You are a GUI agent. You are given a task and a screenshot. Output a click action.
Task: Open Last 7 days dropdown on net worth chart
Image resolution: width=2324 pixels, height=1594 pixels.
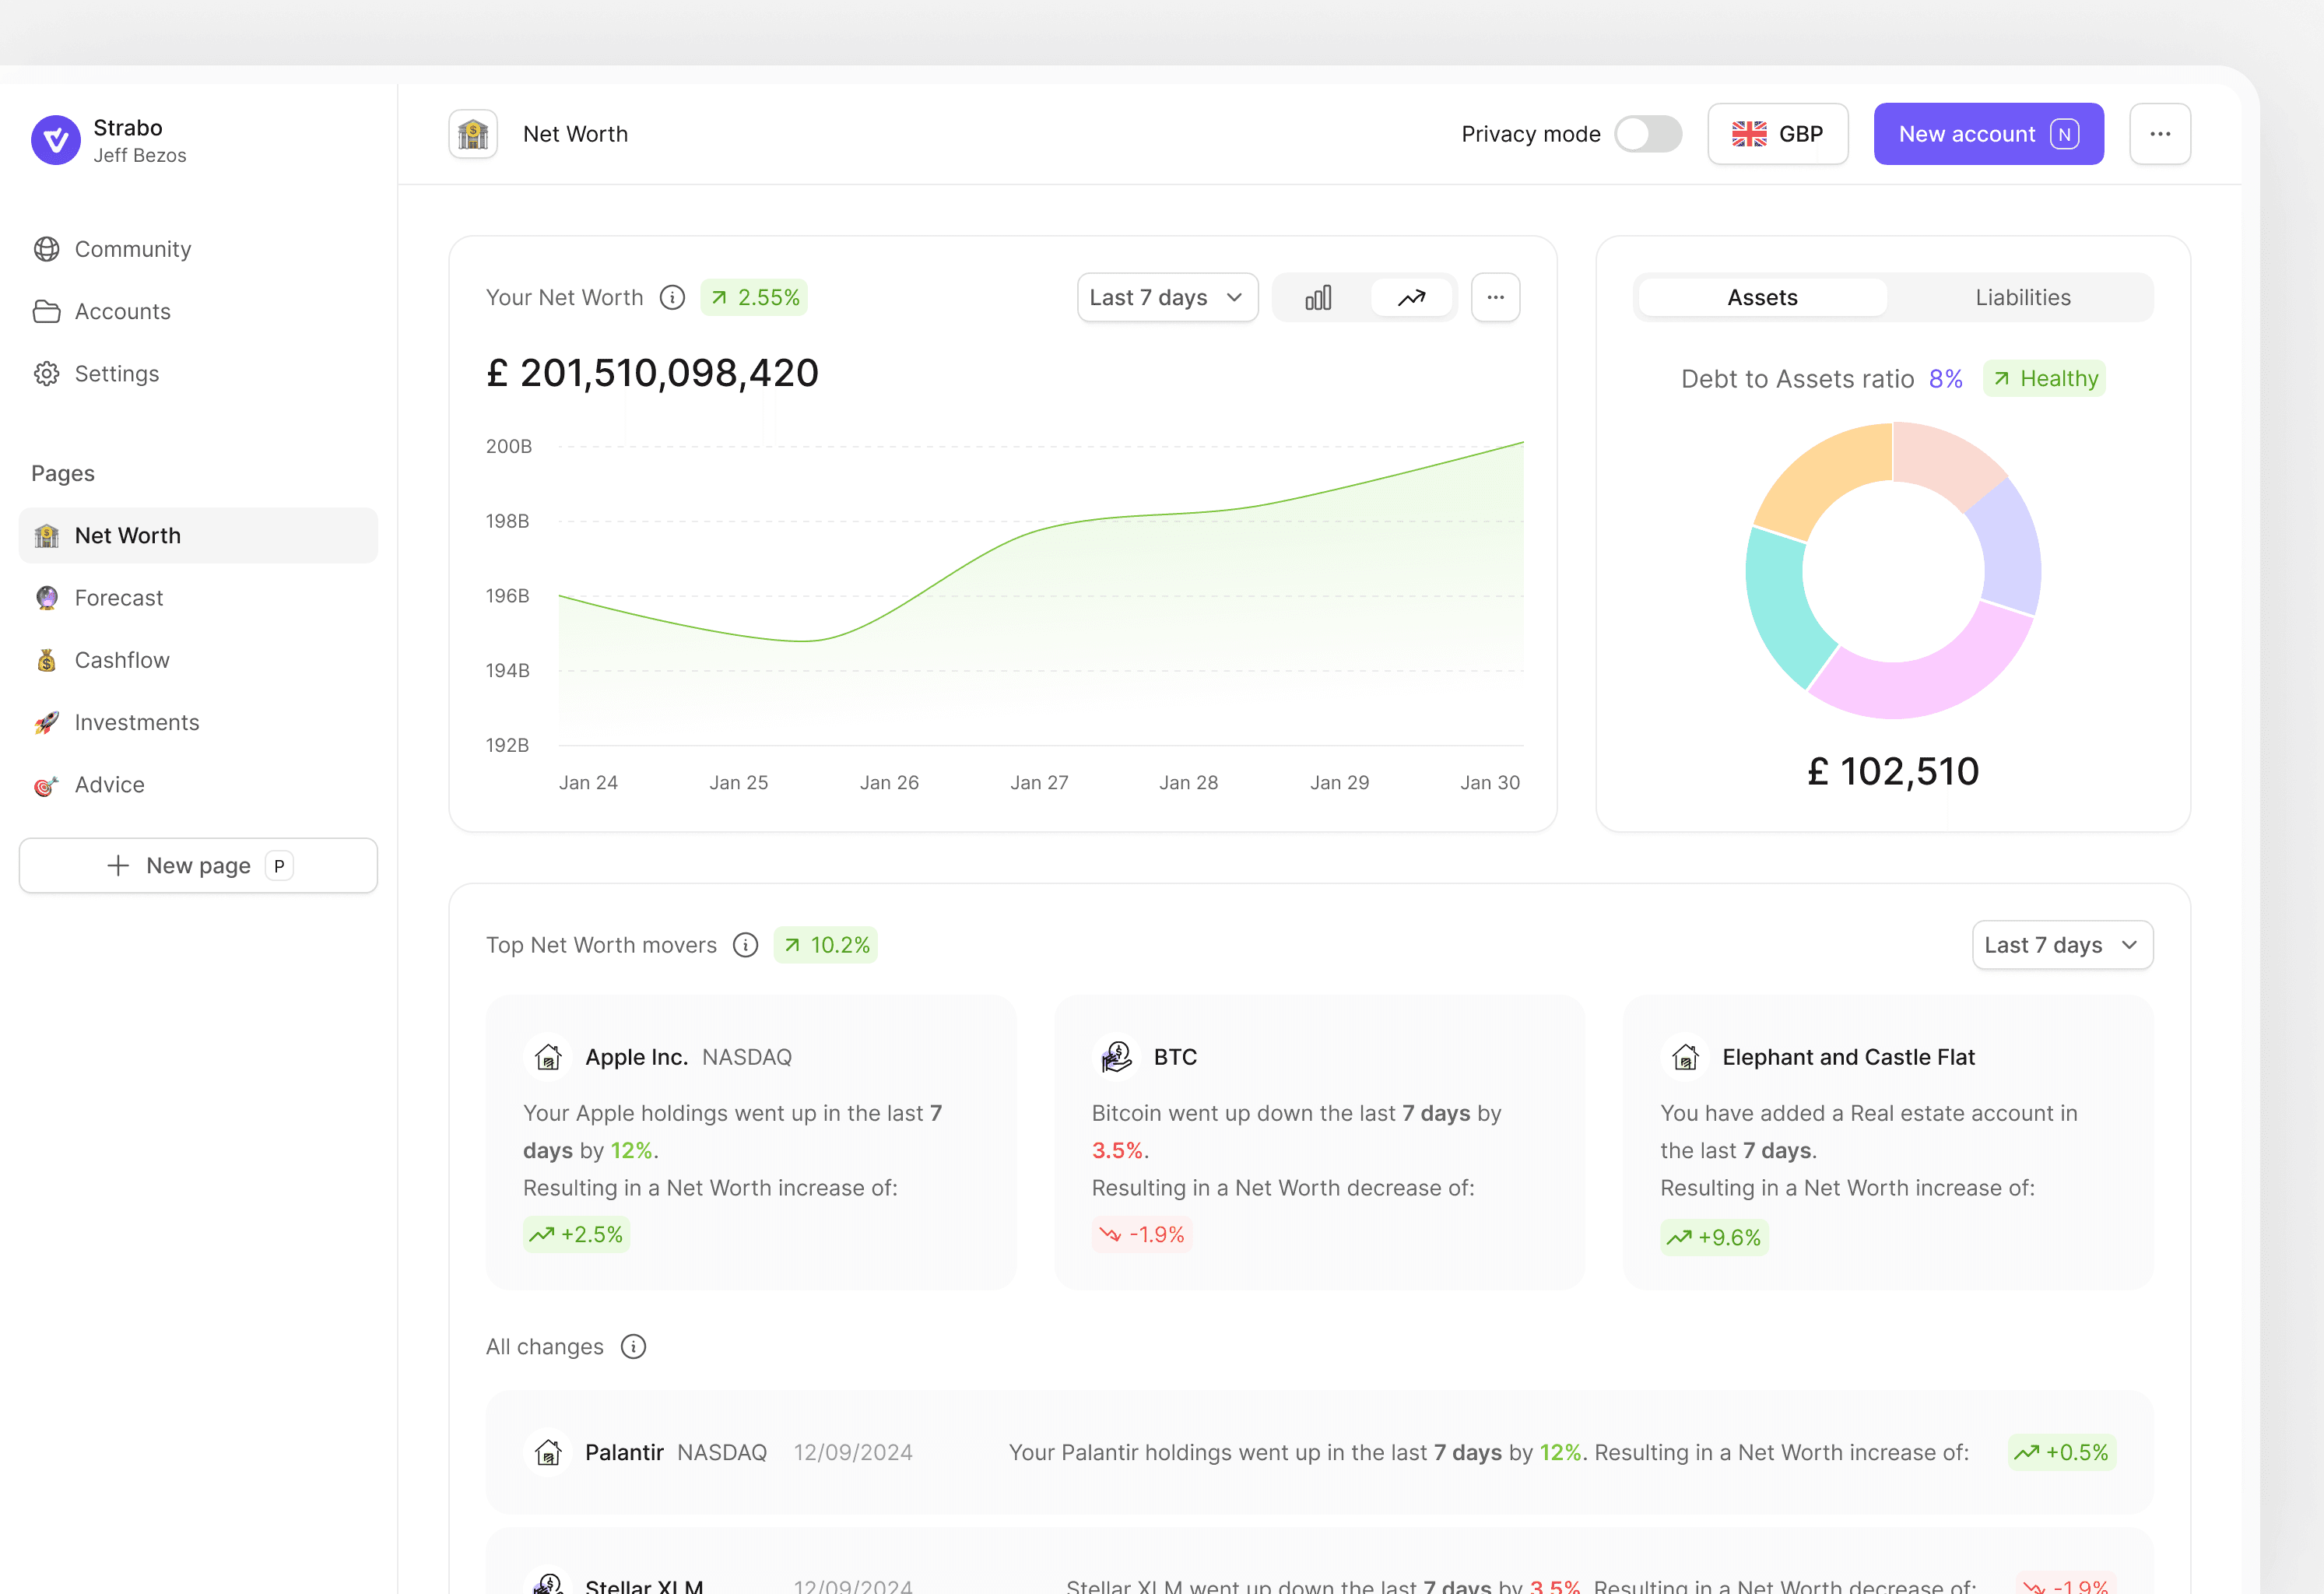[1166, 298]
